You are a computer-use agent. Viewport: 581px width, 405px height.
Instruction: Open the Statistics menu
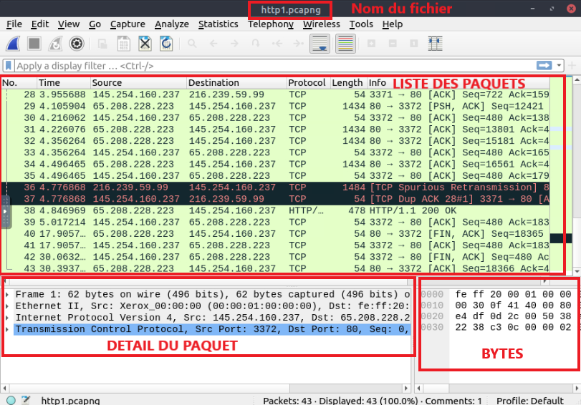point(219,24)
